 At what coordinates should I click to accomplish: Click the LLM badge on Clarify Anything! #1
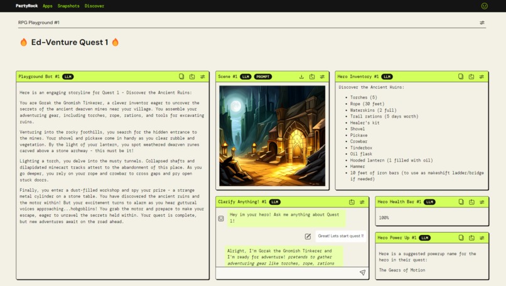(x=275, y=202)
